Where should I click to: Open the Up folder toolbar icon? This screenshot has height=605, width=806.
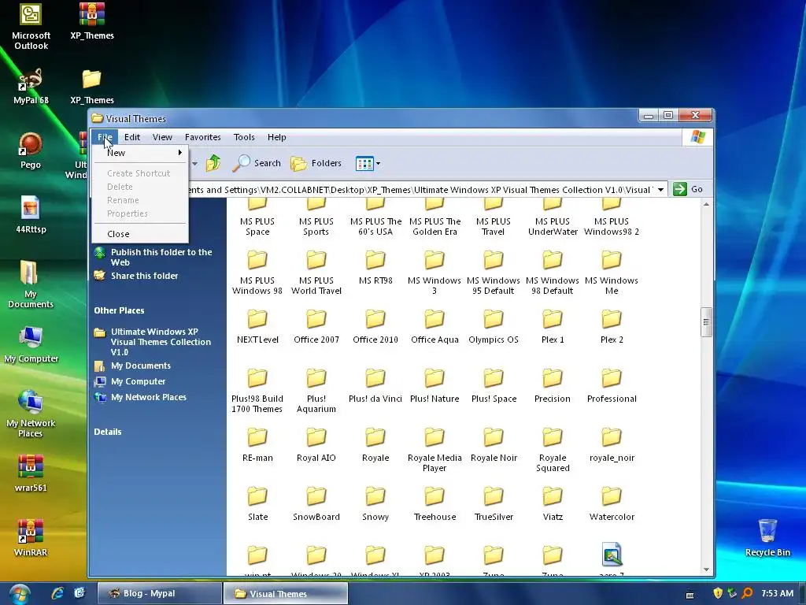click(213, 164)
